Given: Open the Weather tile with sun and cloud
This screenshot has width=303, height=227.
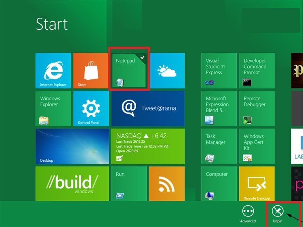Looking at the screenshot, I should click(x=167, y=71).
